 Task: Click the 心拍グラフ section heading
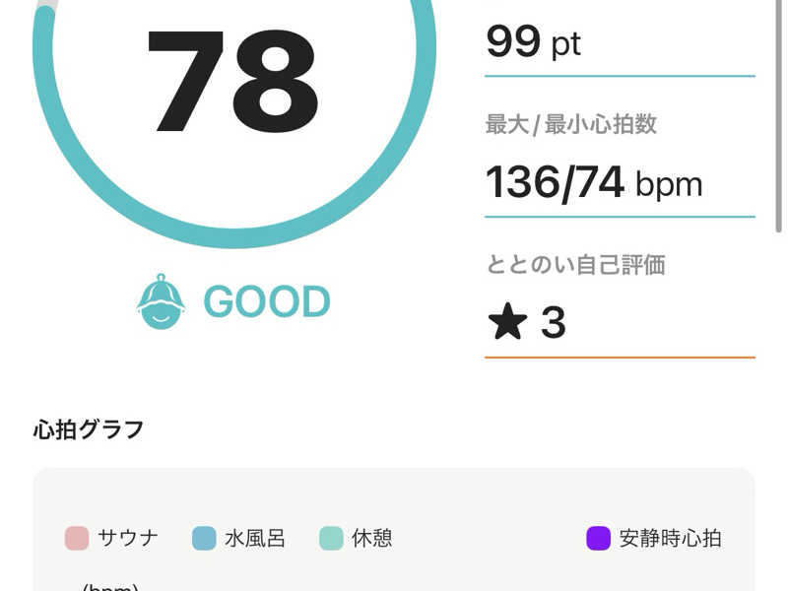click(x=89, y=429)
